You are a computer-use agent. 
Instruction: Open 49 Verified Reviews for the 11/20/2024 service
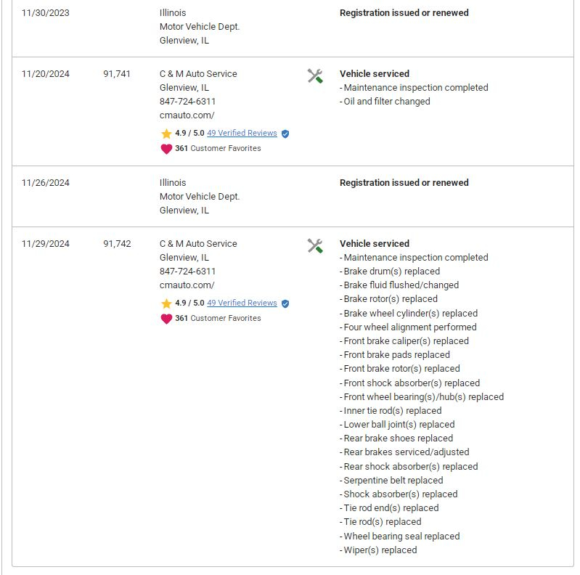242,134
